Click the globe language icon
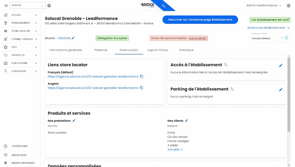The image size is (295, 167). click(289, 6)
